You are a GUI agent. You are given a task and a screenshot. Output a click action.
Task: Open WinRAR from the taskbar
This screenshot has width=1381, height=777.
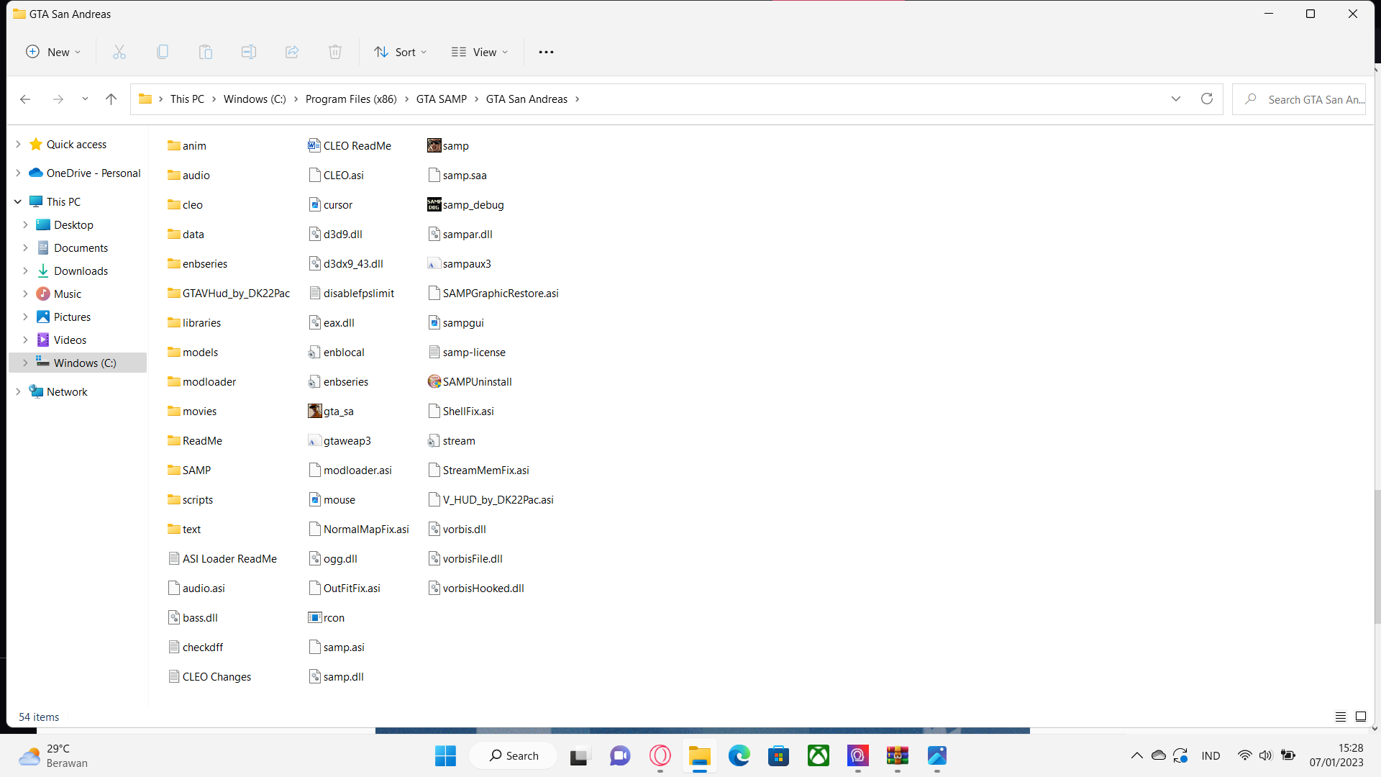(897, 755)
